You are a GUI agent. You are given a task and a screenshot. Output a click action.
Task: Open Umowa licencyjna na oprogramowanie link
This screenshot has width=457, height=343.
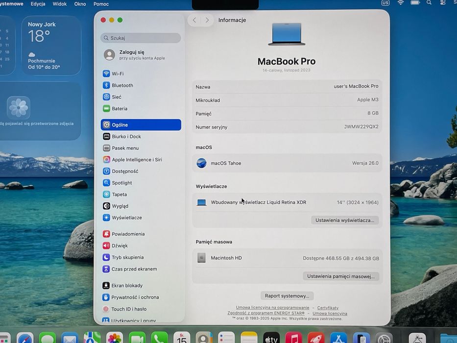(x=272, y=308)
